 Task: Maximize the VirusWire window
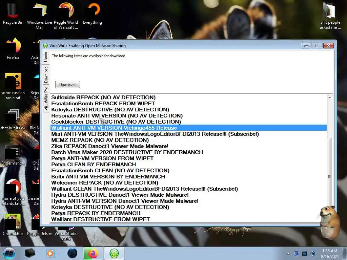317,46
